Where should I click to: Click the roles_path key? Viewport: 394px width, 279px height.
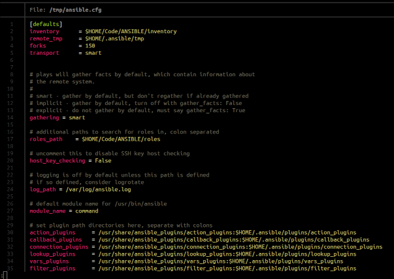(46, 139)
